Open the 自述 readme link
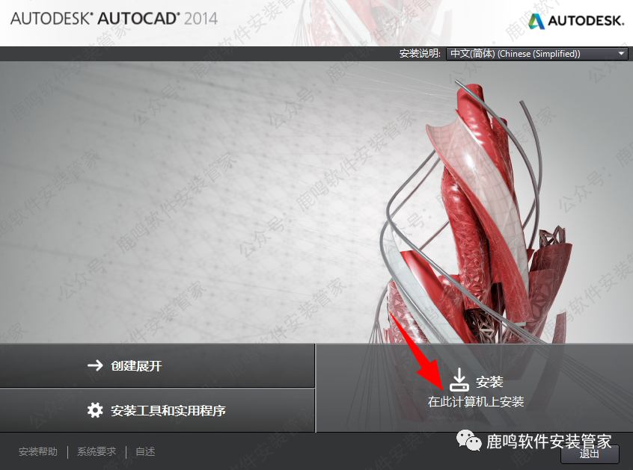The image size is (633, 470). (145, 452)
